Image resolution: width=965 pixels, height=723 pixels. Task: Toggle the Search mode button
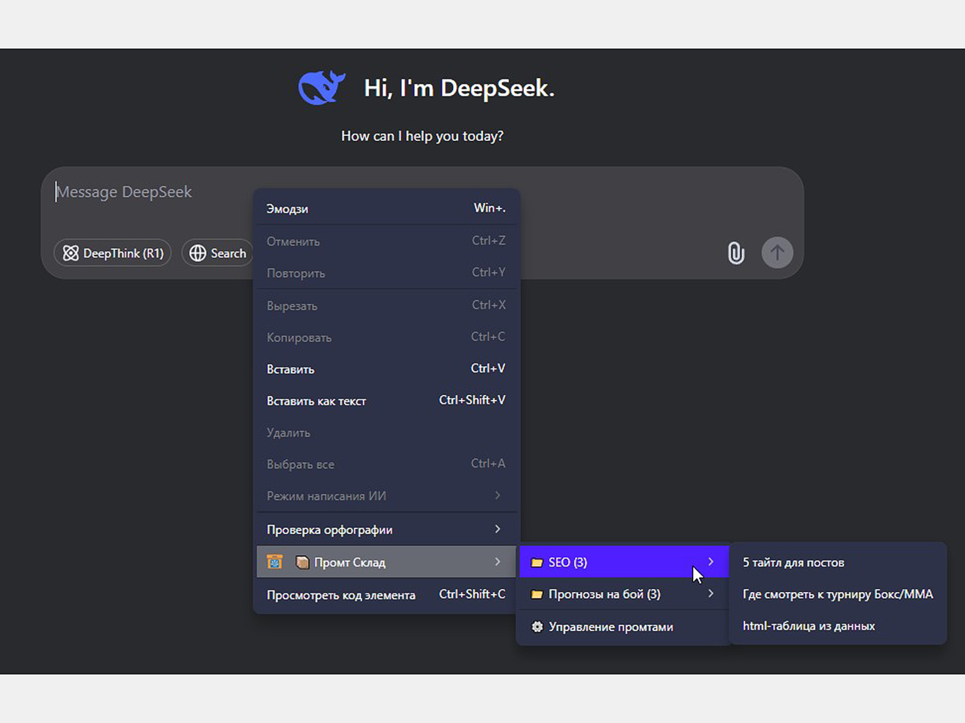click(x=217, y=253)
